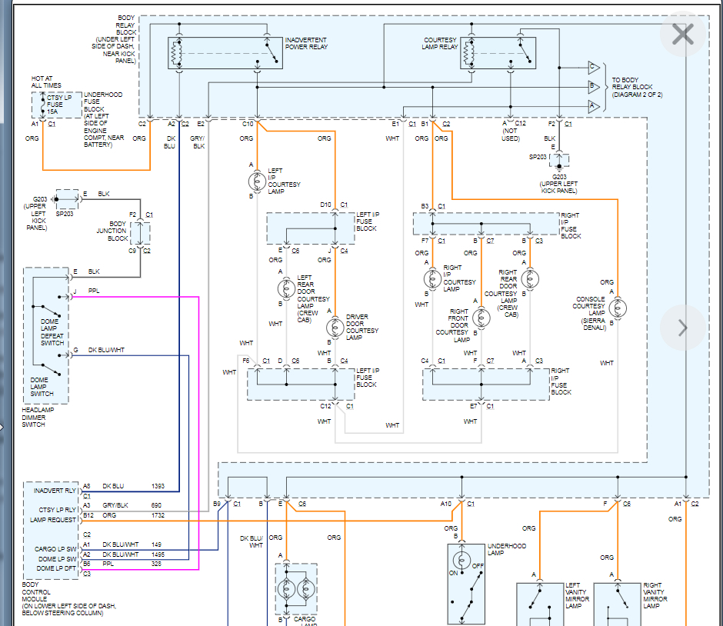723x626 pixels.
Task: Click the RIGHT VANITY MIRROR LAMP label
Action: pos(655,595)
